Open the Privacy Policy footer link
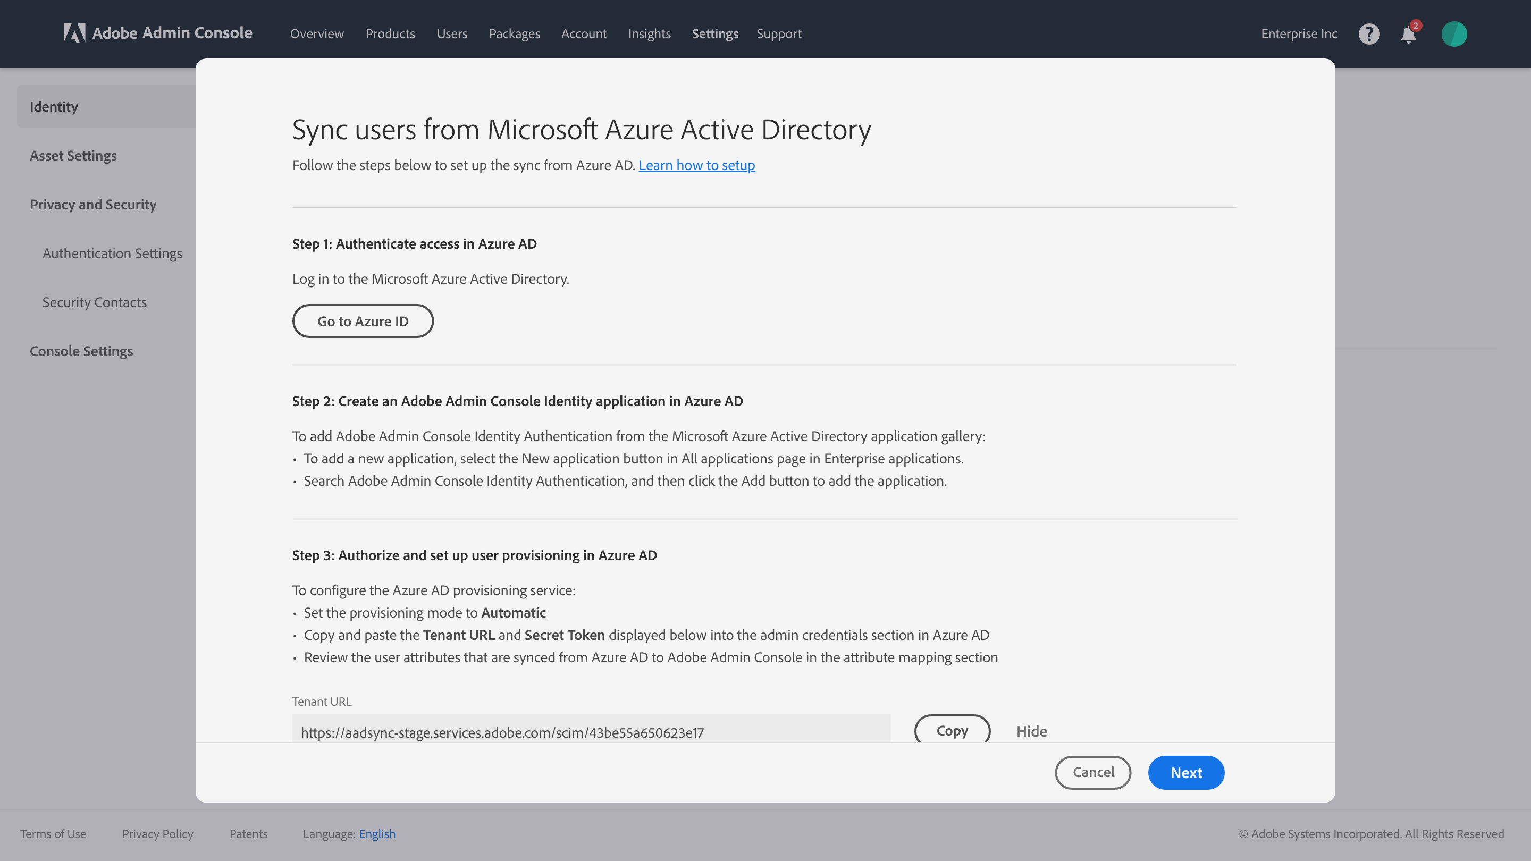The image size is (1531, 861). tap(157, 834)
